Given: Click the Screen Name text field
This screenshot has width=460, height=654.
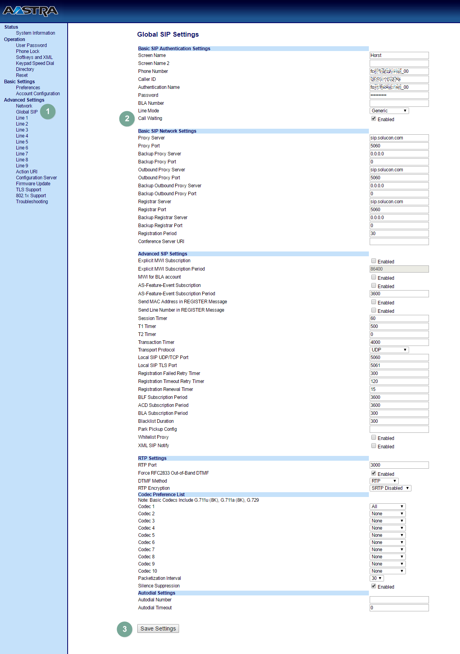Looking at the screenshot, I should click(399, 55).
